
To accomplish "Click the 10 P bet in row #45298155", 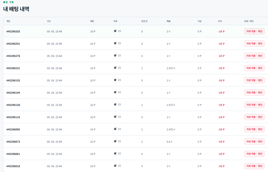I will pyautogui.click(x=93, y=81).
